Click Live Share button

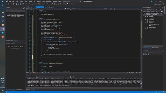(157, 4)
